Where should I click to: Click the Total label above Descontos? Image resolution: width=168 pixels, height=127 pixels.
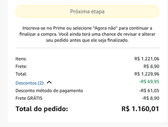pyautogui.click(x=21, y=74)
